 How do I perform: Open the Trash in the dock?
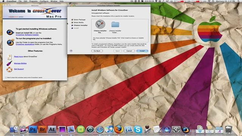point(228,129)
